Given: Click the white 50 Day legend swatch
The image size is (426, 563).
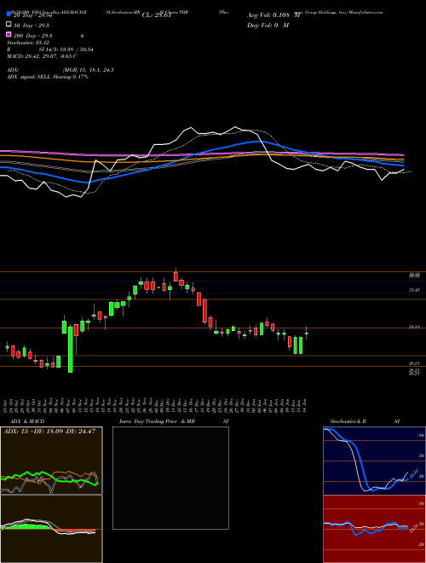Looking at the screenshot, I should [x=9, y=25].
